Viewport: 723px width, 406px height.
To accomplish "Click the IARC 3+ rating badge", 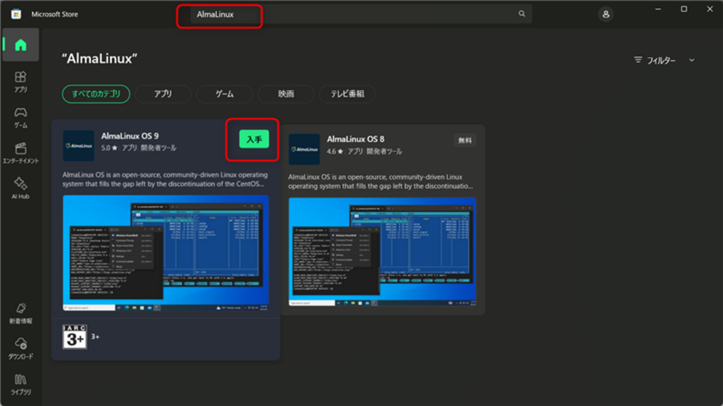I will [x=75, y=336].
